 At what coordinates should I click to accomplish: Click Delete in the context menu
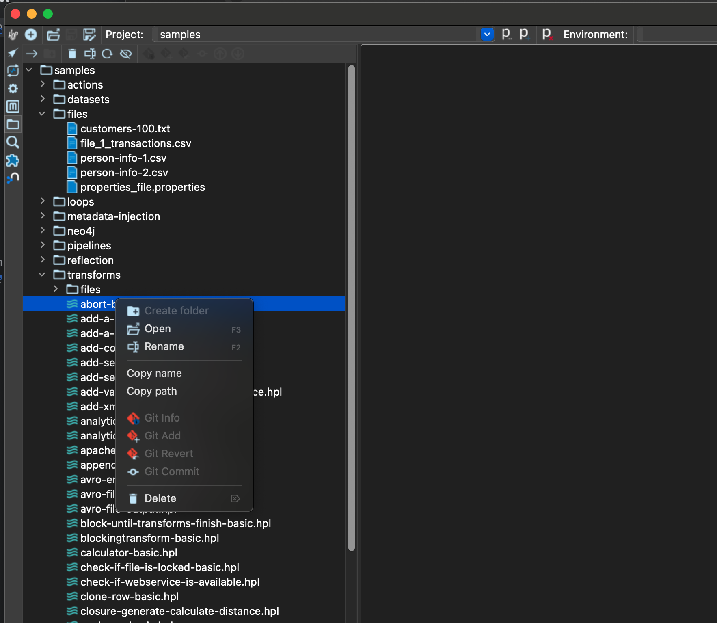tap(160, 498)
